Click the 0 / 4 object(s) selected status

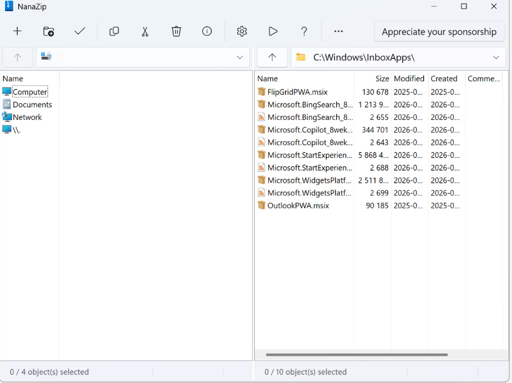coord(49,372)
